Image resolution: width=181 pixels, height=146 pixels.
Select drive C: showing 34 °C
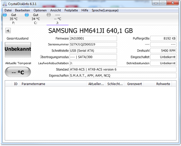35,19
